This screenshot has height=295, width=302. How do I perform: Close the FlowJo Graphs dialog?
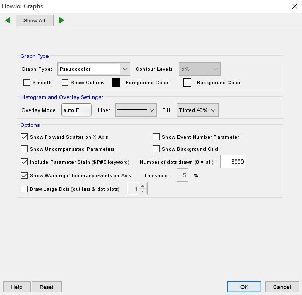pyautogui.click(x=295, y=6)
